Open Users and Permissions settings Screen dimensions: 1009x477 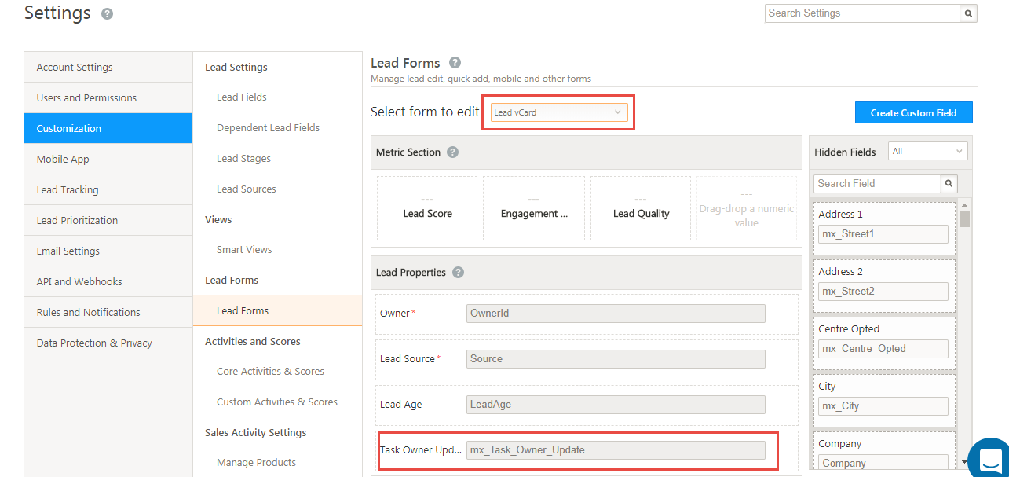tap(108, 97)
